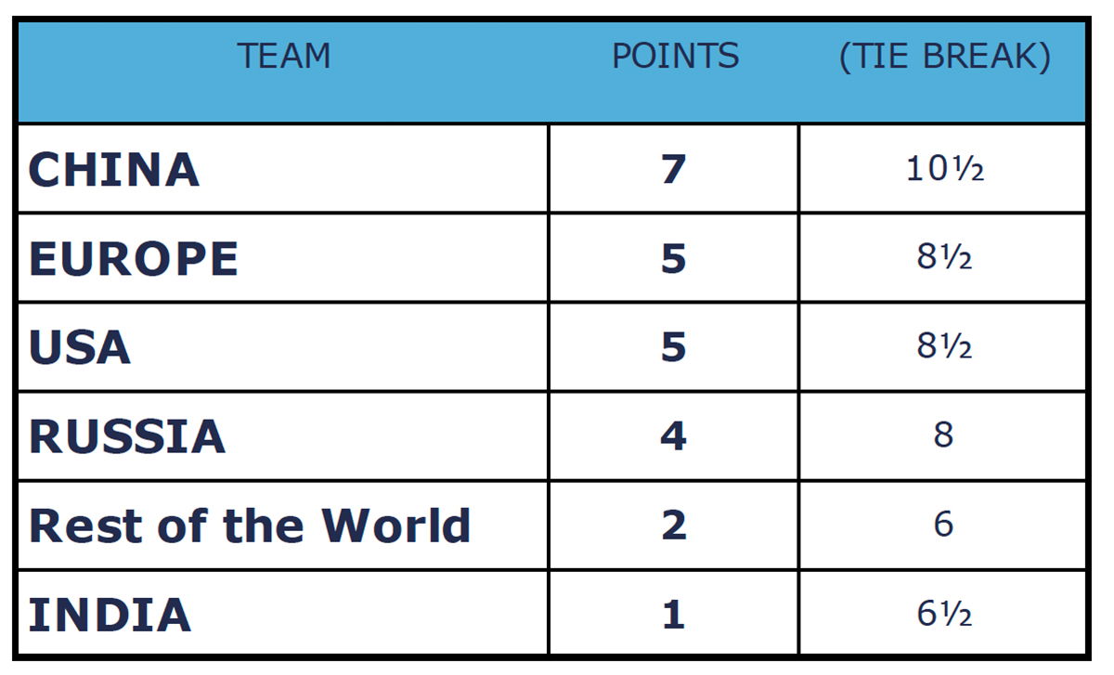Click the Rest of the World cell

250,526
